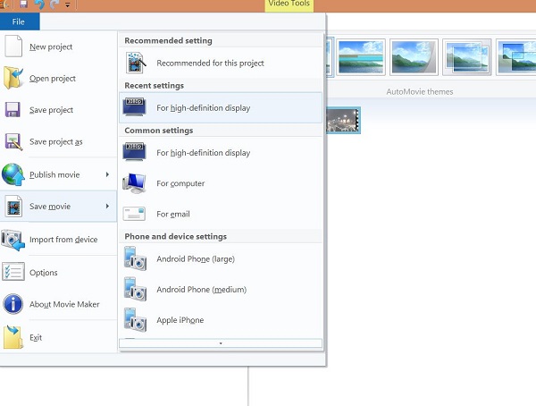
Task: Apply the horizontal-band AutoMovie theme thumbnail
Action: pos(361,57)
